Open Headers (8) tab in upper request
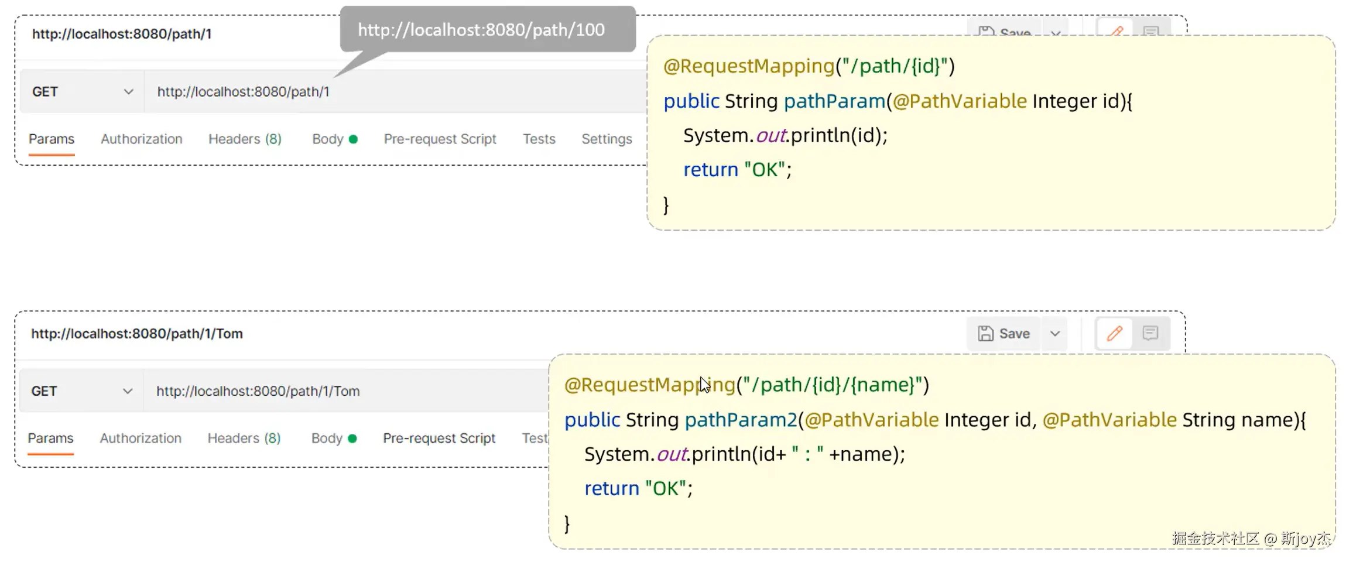Viewport: 1346px width, 562px height. coord(245,139)
